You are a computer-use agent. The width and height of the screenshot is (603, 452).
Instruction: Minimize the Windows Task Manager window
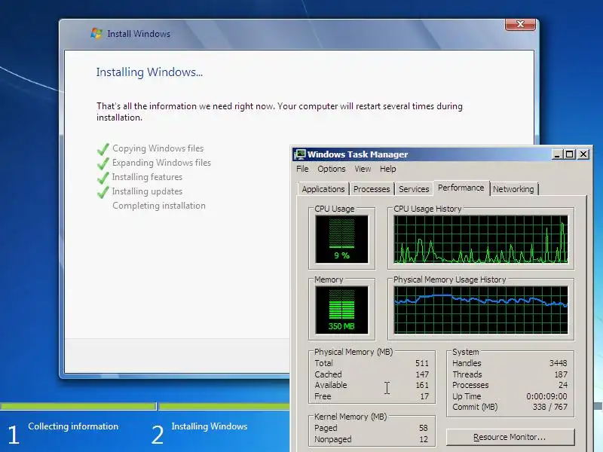557,154
